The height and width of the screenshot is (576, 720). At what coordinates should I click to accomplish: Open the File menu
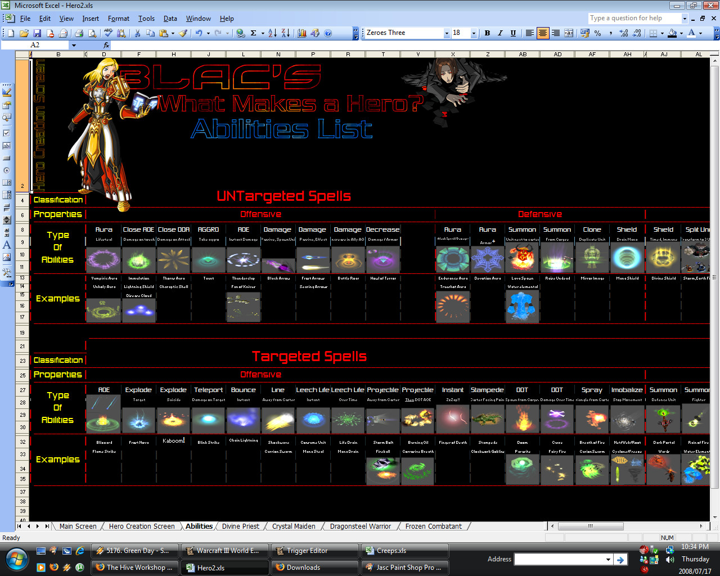click(x=25, y=19)
